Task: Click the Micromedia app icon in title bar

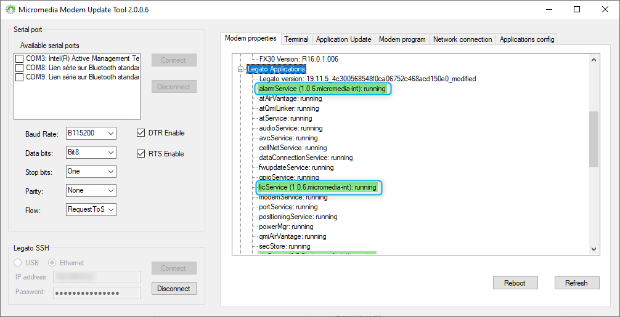Action: 10,10
